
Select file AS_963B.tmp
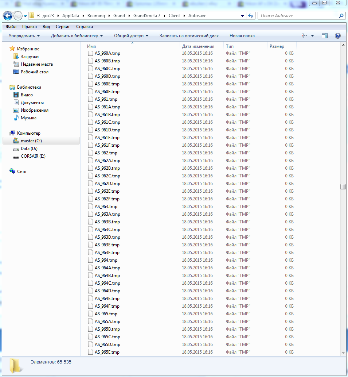click(x=107, y=222)
